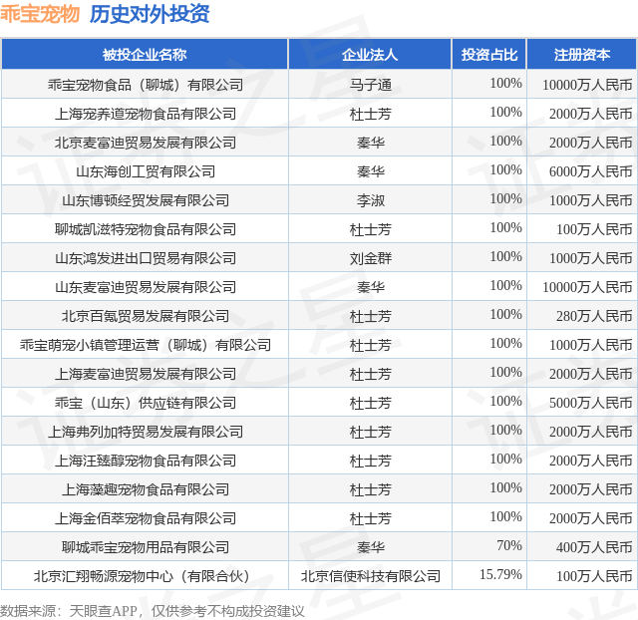
Task: Click legal entity 北京信使科技有限公司
Action: tap(370, 576)
